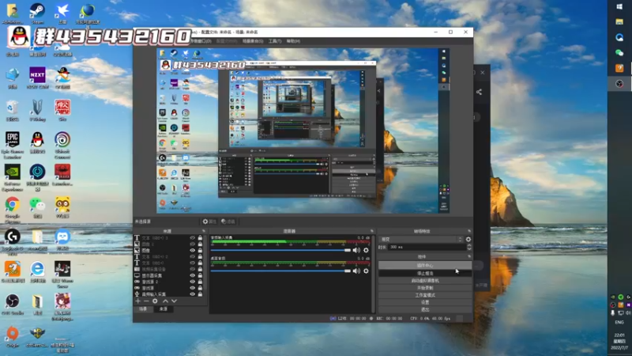Click the transition duration 300 ms field

[x=427, y=247]
